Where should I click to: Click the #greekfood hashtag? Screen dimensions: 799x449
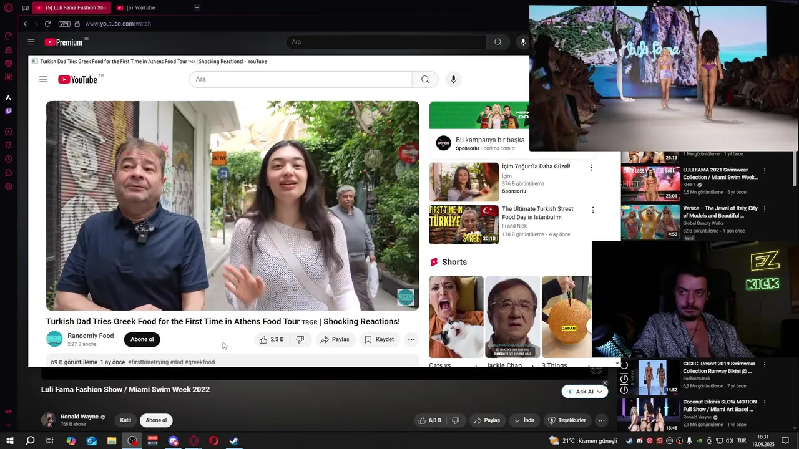[x=200, y=362]
